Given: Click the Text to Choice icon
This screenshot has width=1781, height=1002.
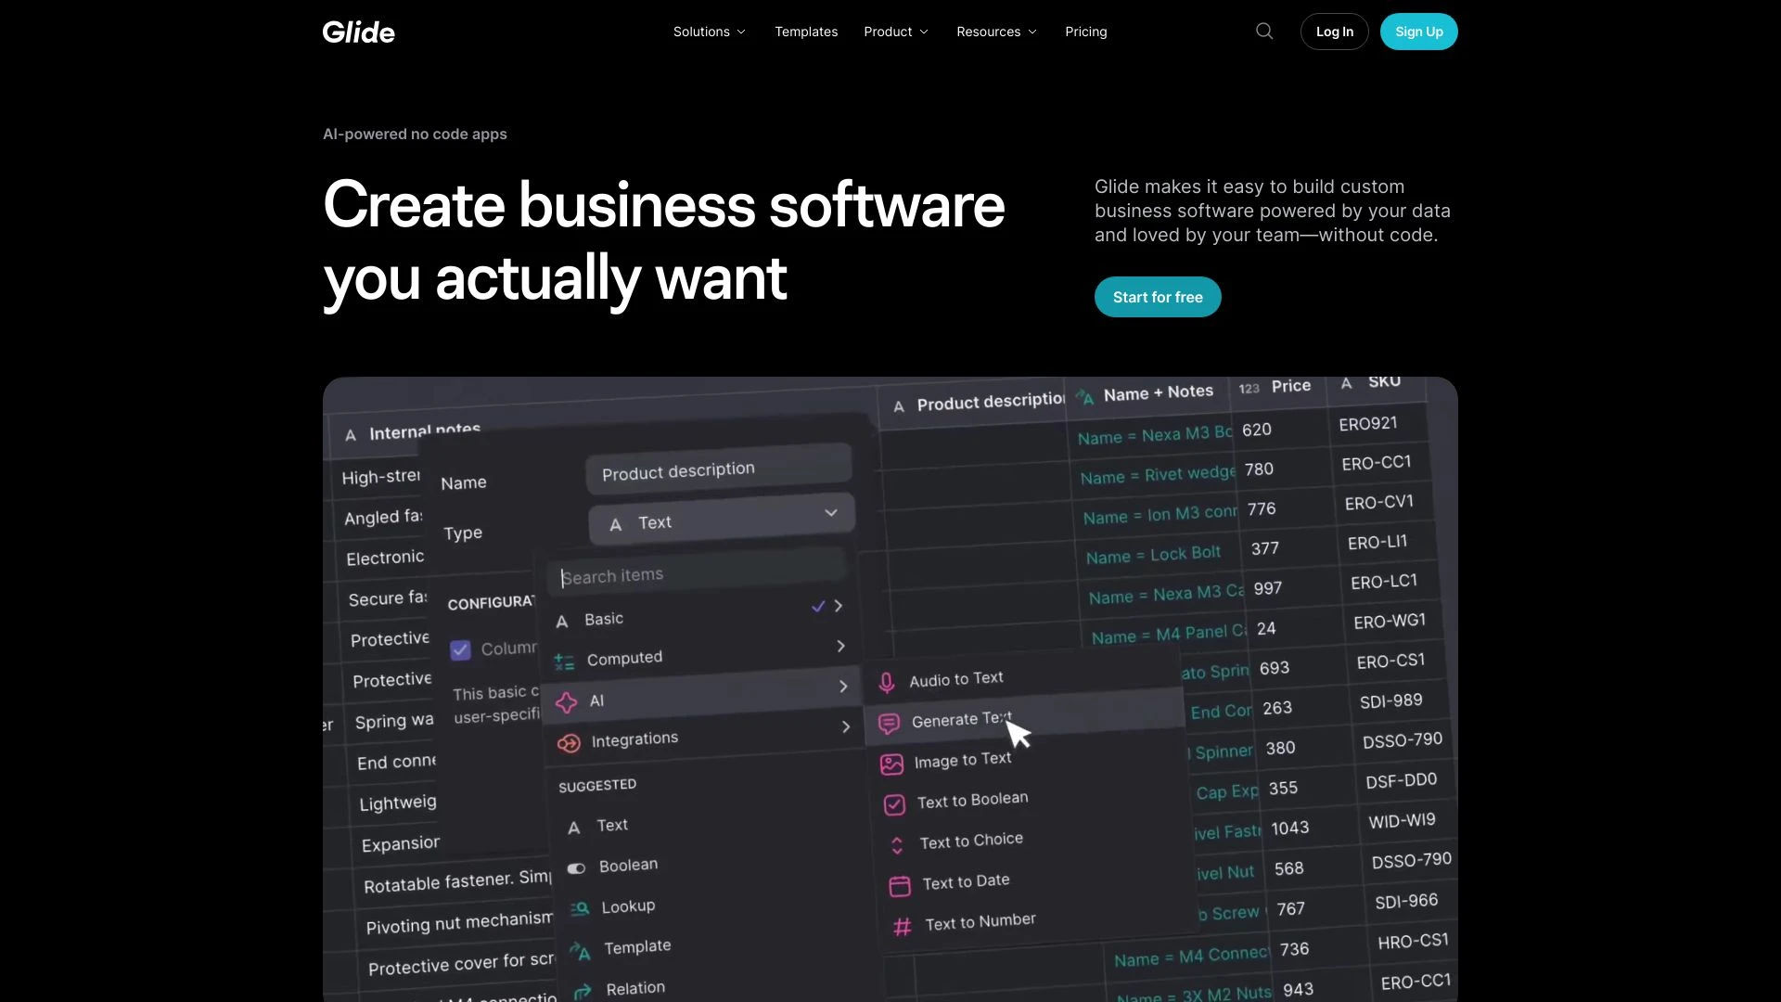Looking at the screenshot, I should 897,841.
